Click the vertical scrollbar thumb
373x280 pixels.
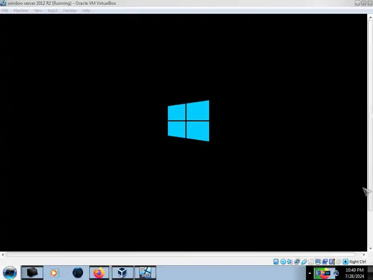(x=370, y=116)
